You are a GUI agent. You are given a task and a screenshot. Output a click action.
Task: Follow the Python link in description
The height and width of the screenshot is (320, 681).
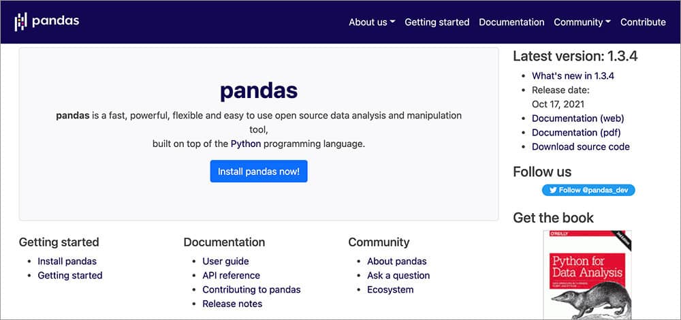246,144
